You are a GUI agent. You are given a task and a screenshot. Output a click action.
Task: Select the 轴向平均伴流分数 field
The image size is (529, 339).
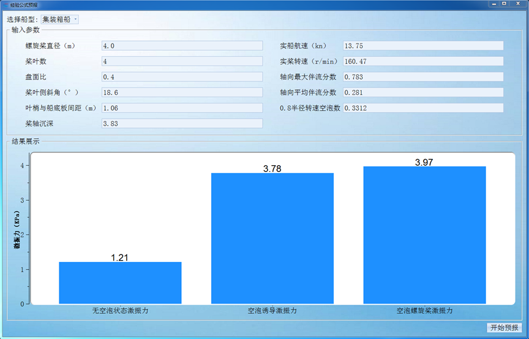(x=422, y=92)
